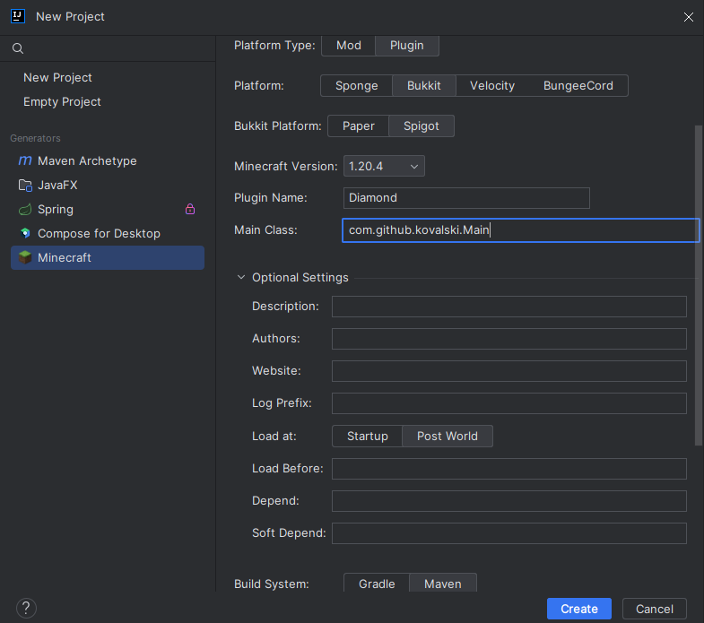Image resolution: width=704 pixels, height=623 pixels.
Task: Focus the Website field
Action: click(509, 371)
